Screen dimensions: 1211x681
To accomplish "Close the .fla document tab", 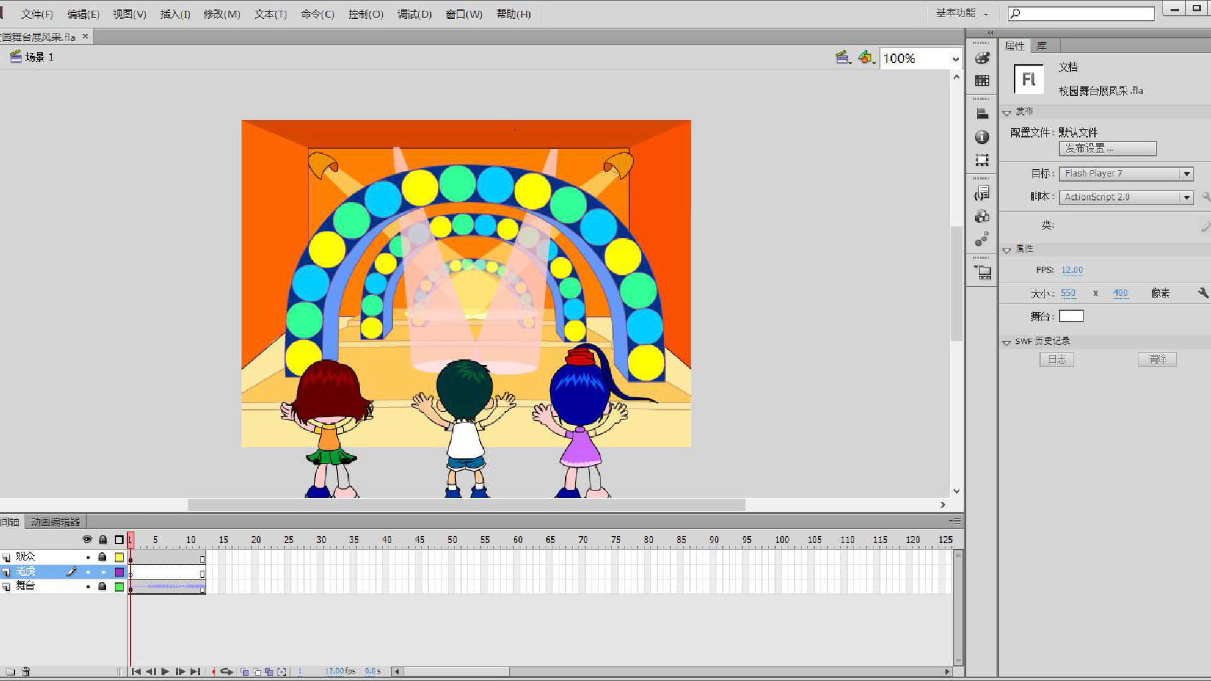I will coord(85,37).
